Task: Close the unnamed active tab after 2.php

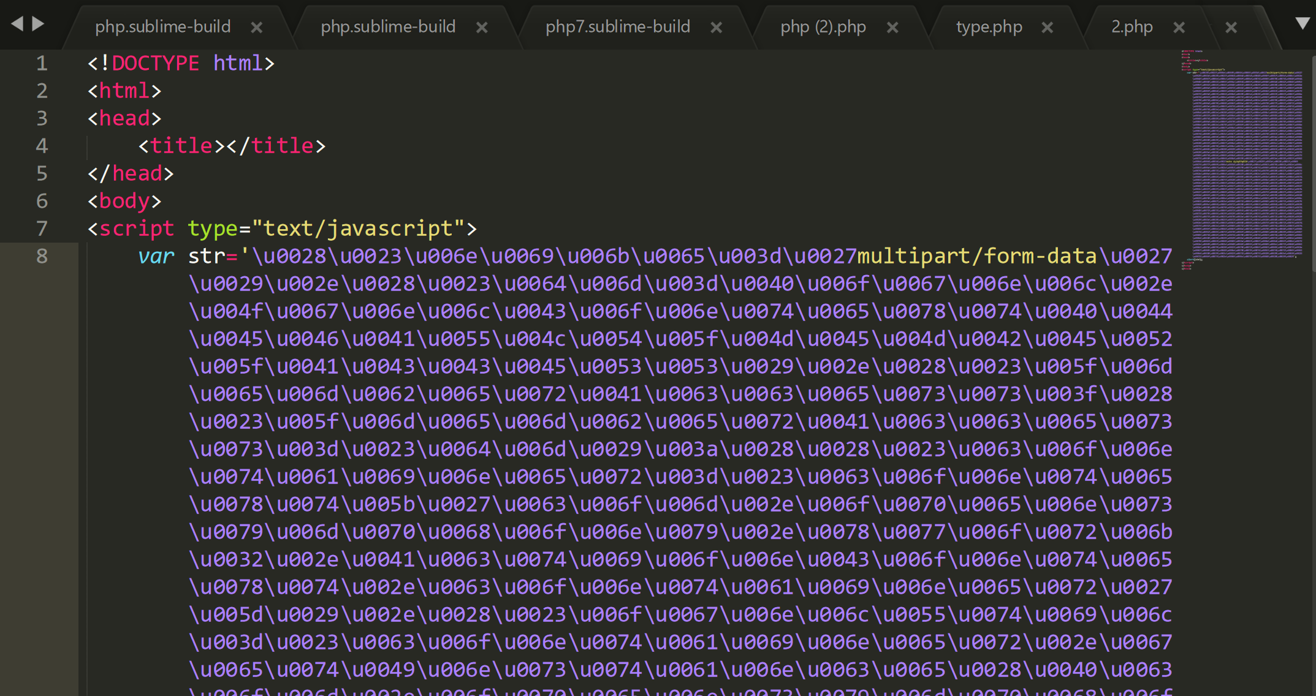Action: pyautogui.click(x=1231, y=28)
